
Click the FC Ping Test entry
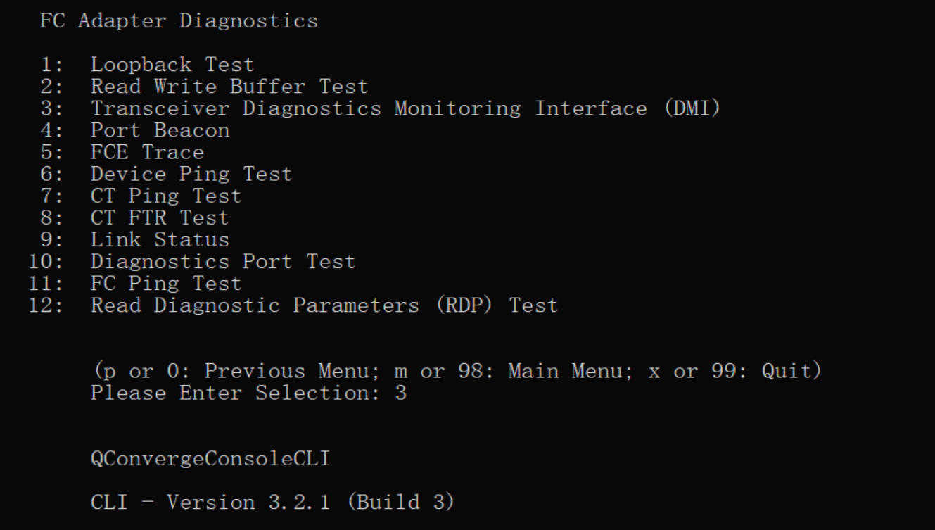[x=165, y=283]
